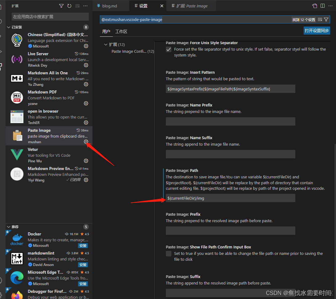The width and height of the screenshot is (336, 299).
Task: Close the 设置 settings tab
Action: click(x=162, y=6)
